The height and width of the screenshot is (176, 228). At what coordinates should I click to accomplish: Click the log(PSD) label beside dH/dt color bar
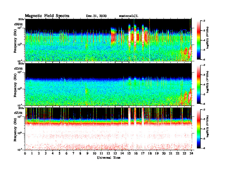point(208,38)
